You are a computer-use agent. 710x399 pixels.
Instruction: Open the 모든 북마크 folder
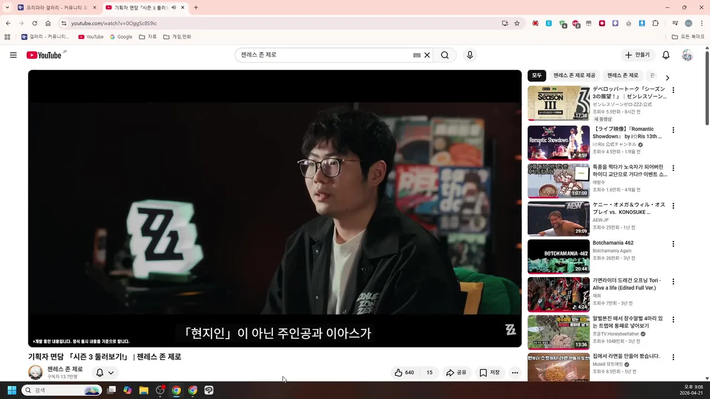point(688,37)
